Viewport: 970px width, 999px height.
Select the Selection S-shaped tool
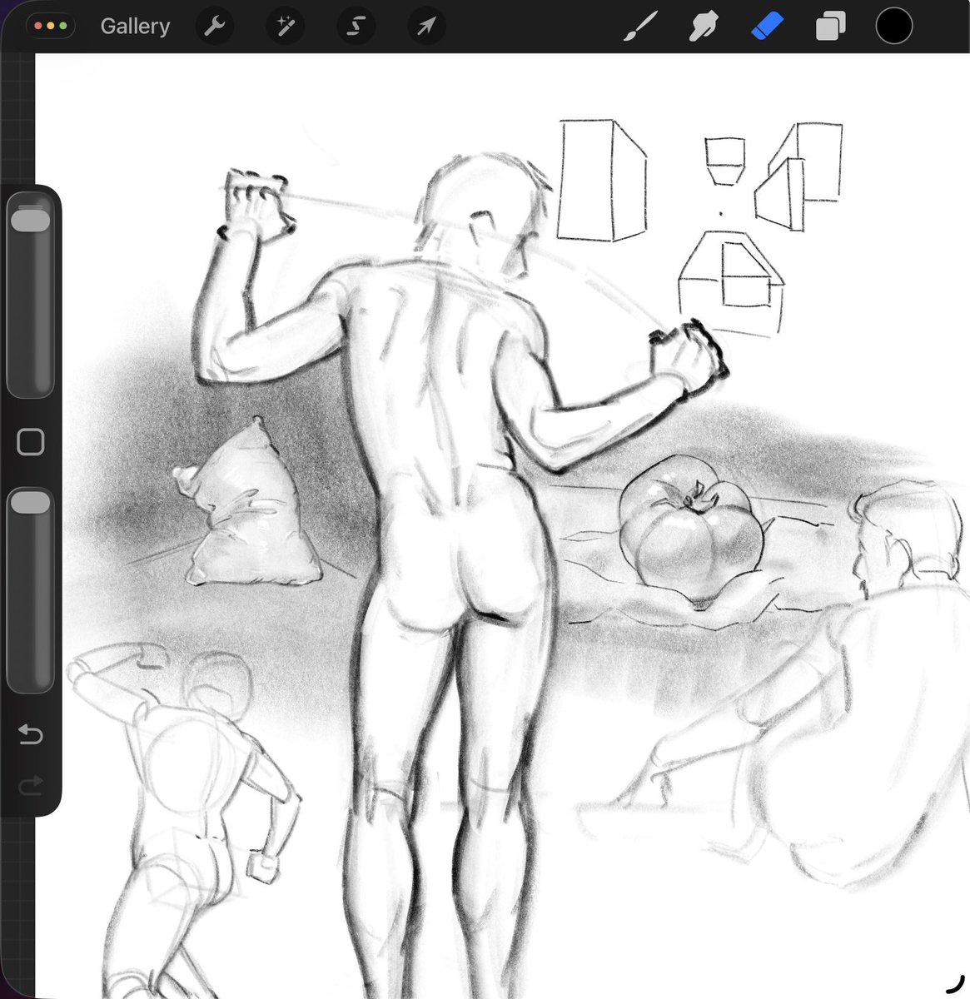[356, 27]
